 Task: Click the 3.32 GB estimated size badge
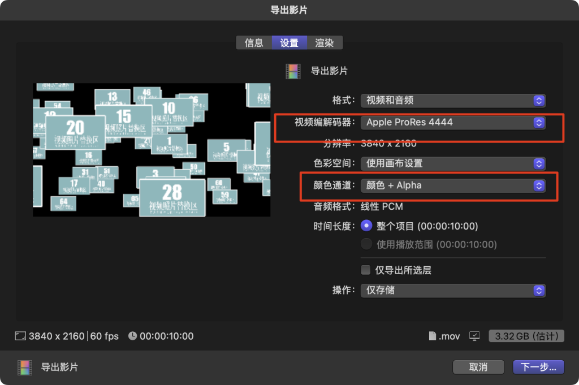coord(526,336)
